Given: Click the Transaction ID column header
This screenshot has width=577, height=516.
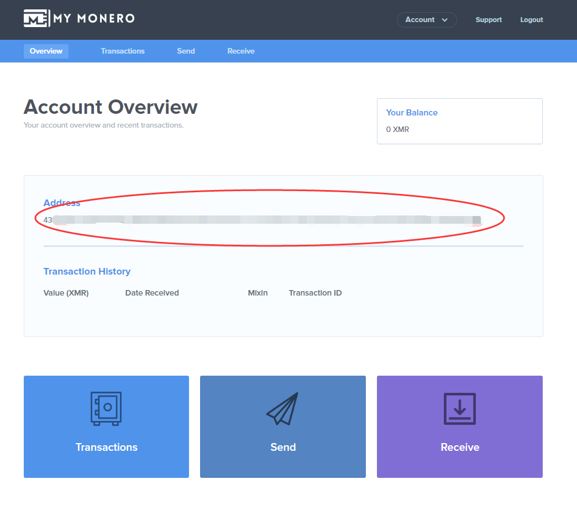Looking at the screenshot, I should 315,293.
